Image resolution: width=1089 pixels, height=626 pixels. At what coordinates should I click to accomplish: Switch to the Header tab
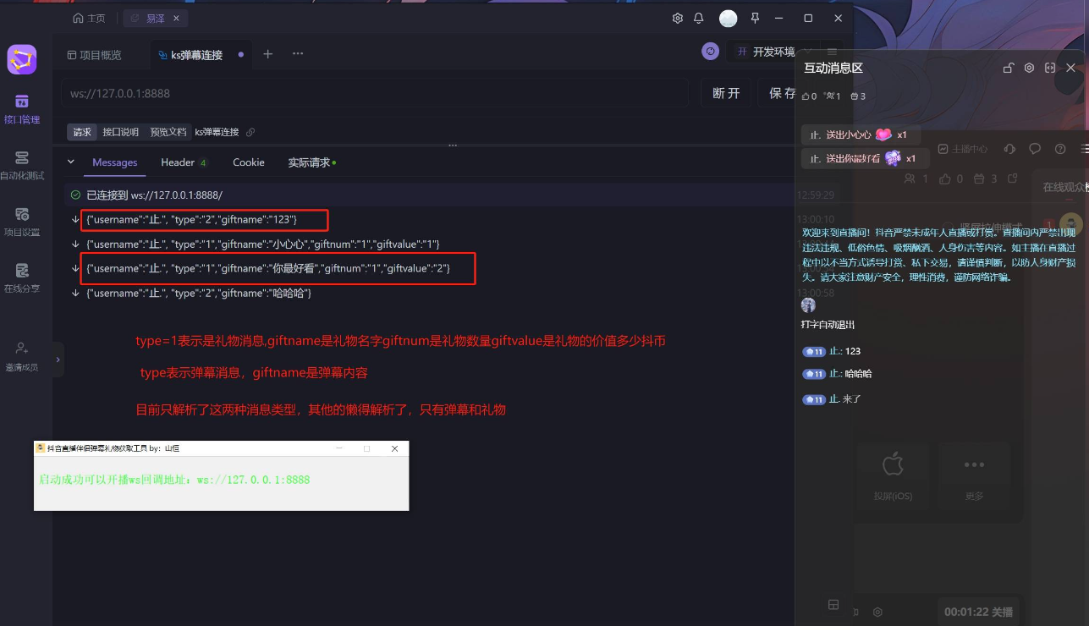tap(178, 162)
